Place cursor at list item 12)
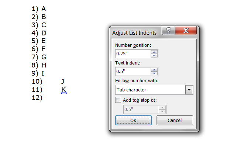The width and height of the screenshot is (237, 146). click(x=37, y=98)
